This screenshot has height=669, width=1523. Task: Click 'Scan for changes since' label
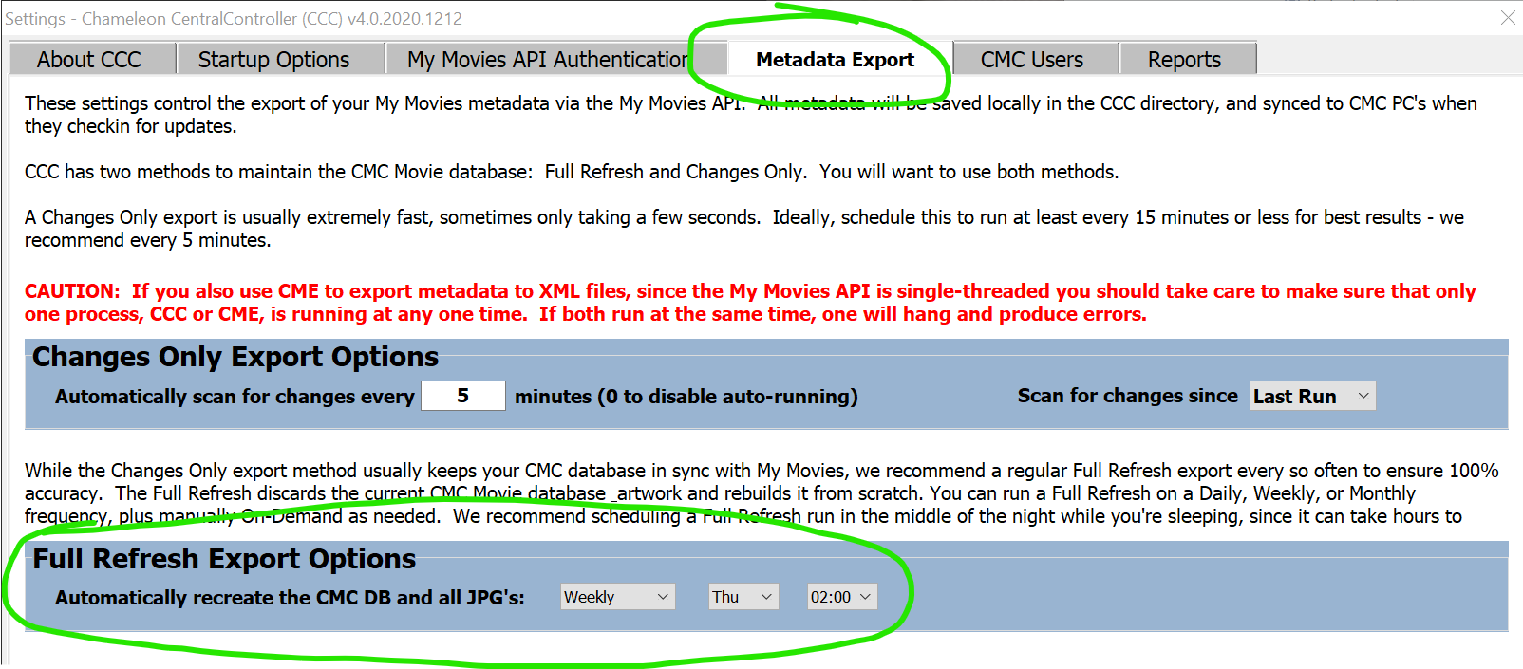(1128, 396)
